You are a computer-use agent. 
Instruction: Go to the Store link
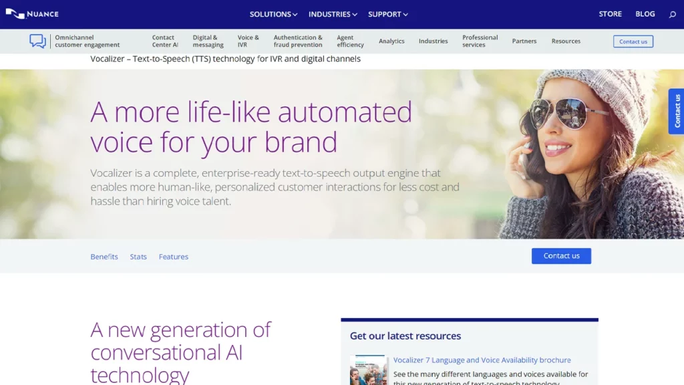tap(610, 14)
